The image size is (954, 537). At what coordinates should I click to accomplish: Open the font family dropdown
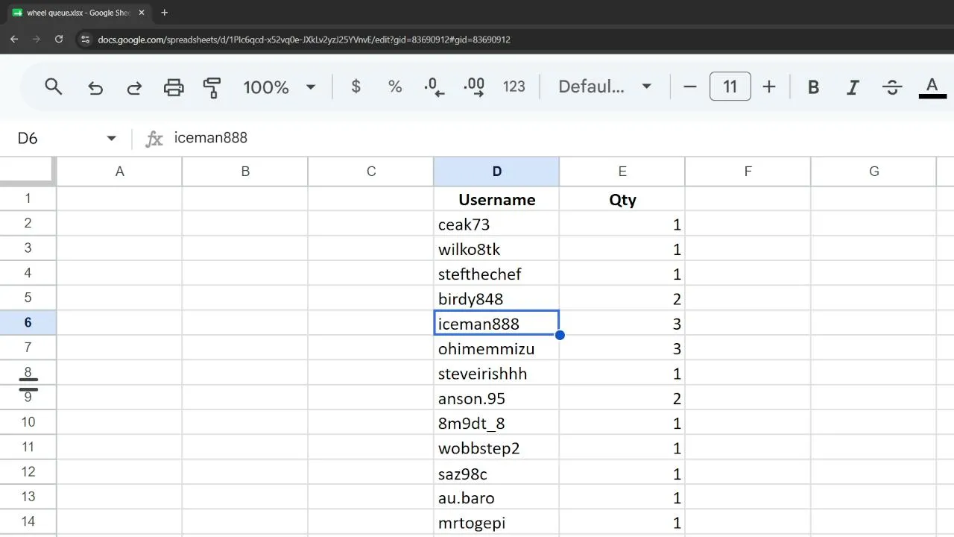605,87
